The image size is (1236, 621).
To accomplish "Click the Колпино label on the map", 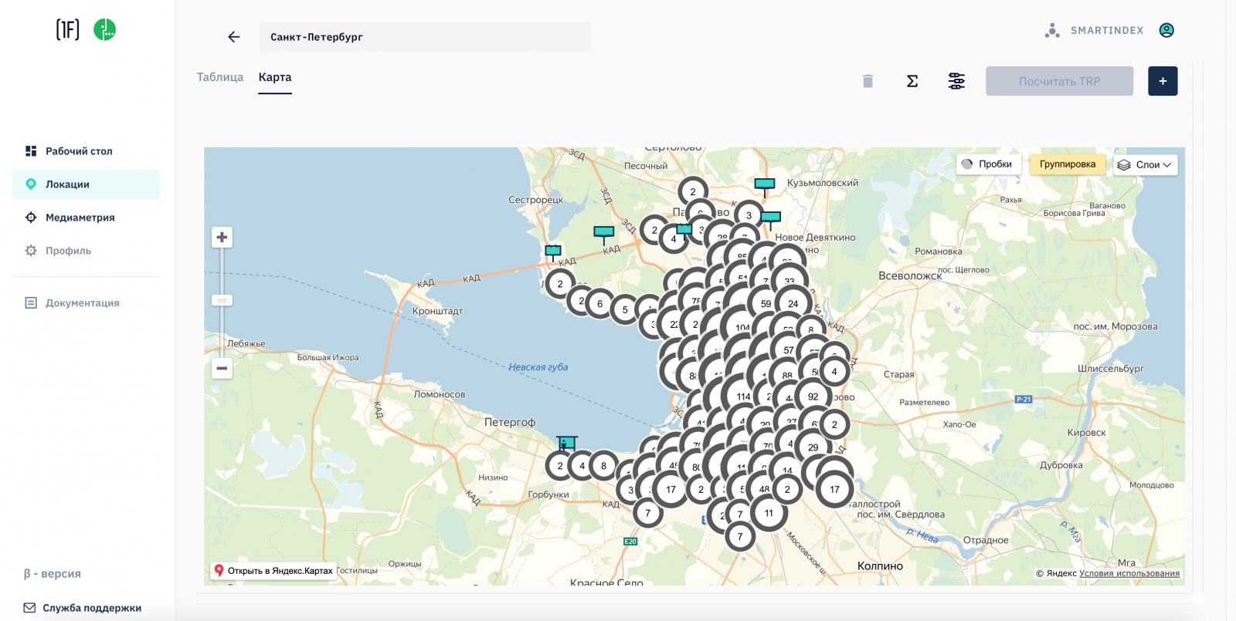I will [x=880, y=566].
